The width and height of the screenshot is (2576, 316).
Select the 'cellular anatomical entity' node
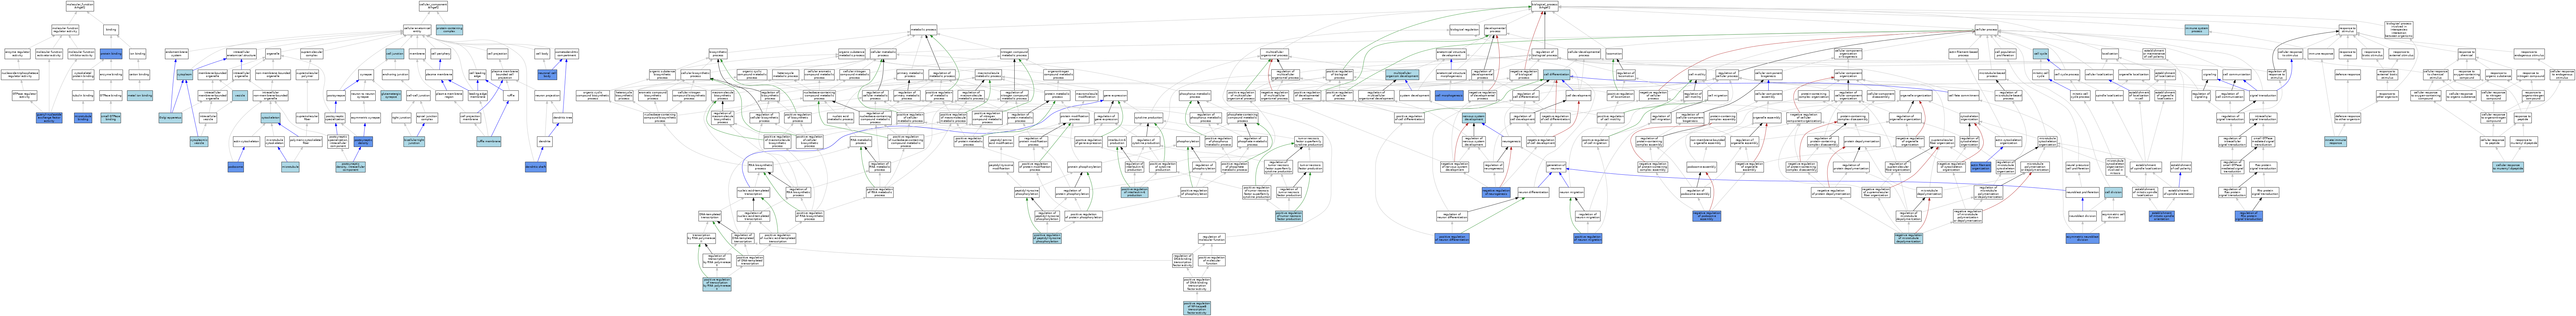tap(417, 30)
